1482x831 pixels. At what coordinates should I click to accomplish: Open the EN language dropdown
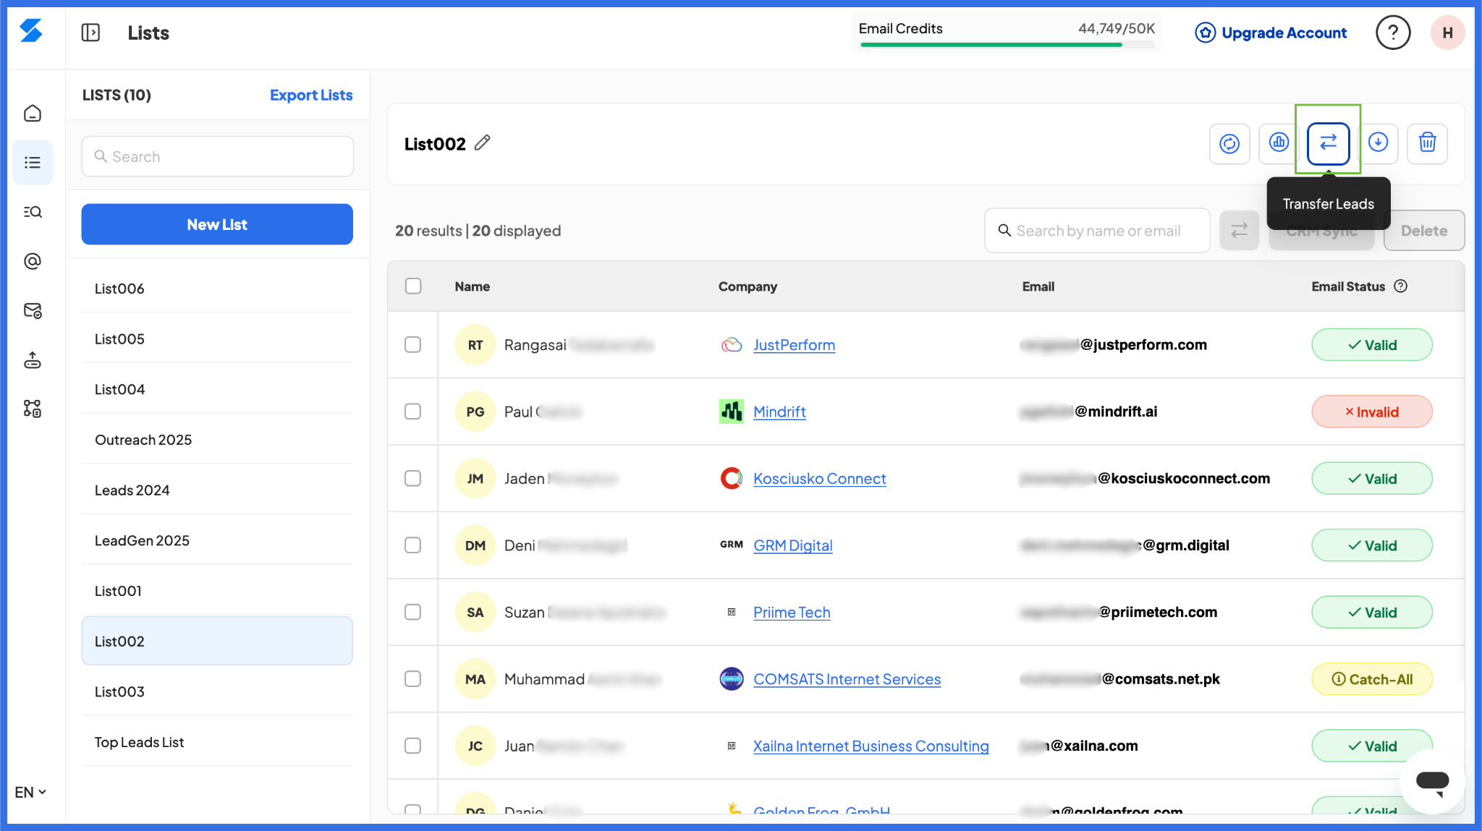(x=30, y=792)
